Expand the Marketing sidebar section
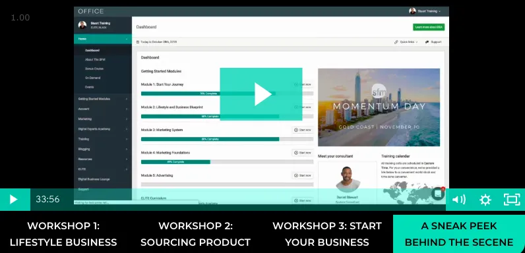 pos(103,119)
